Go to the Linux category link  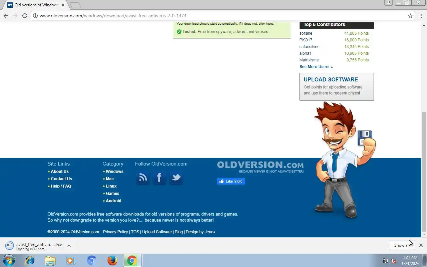tap(111, 186)
